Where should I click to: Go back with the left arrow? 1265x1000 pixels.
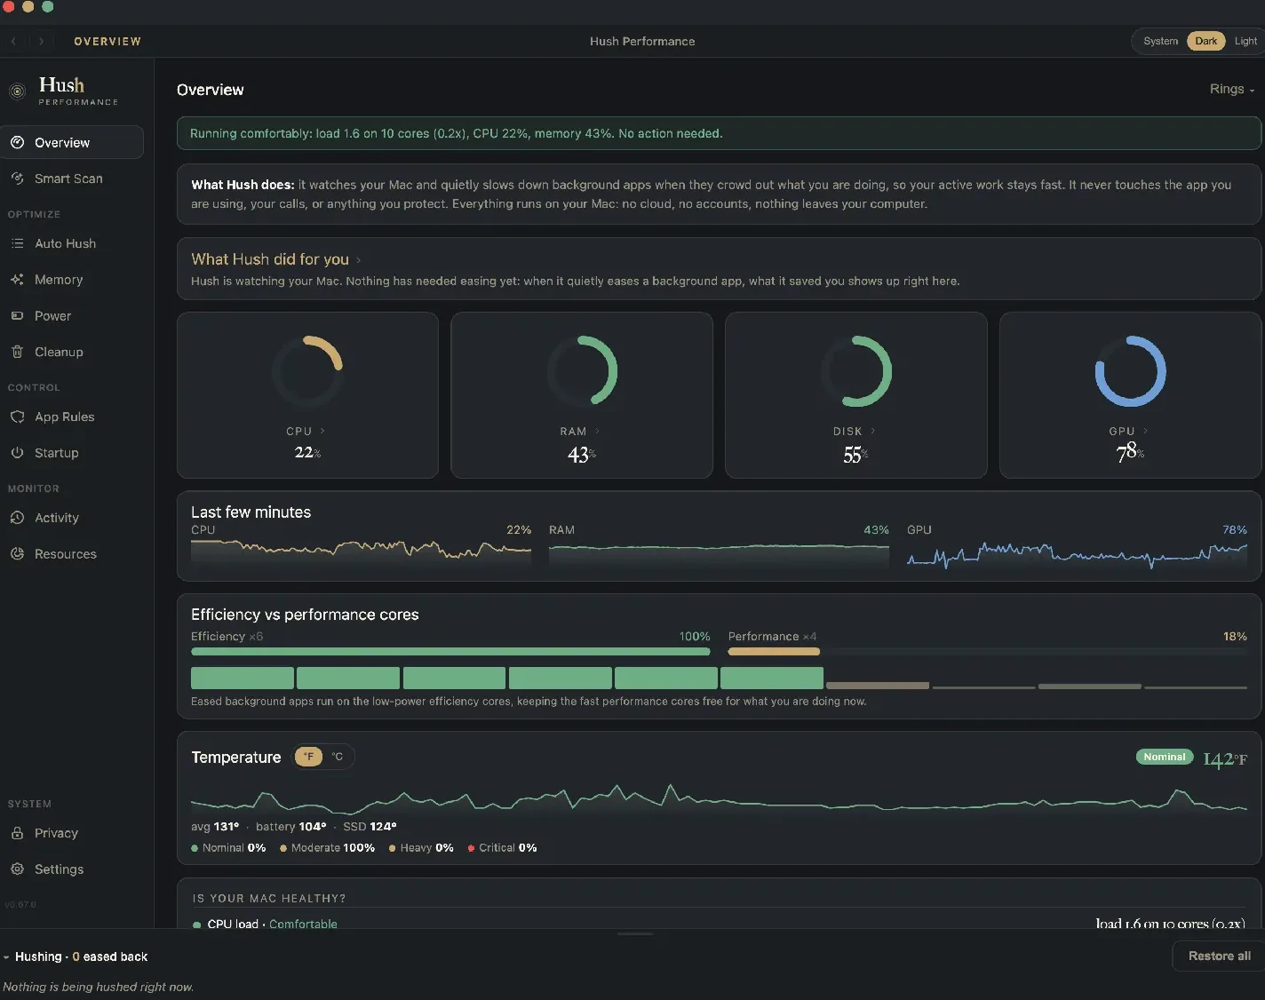tap(13, 41)
